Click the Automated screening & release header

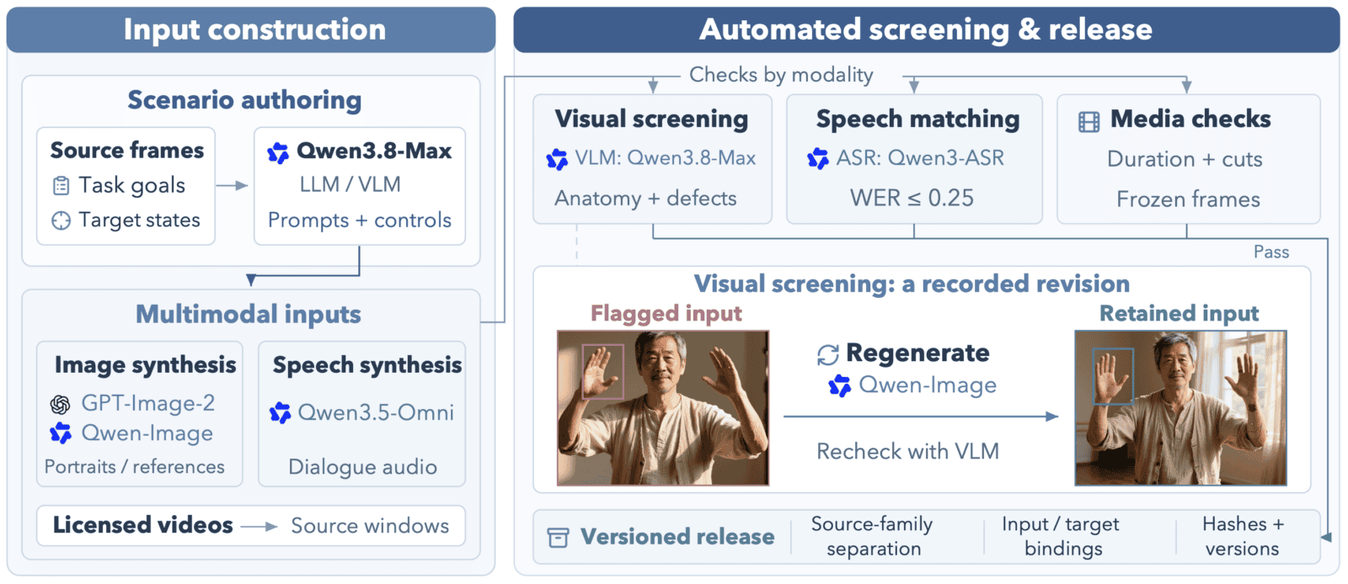click(927, 30)
